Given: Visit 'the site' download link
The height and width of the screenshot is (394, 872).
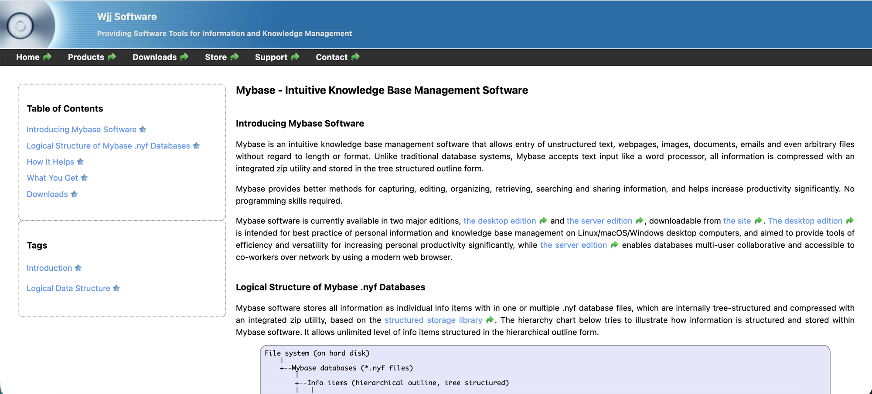Looking at the screenshot, I should point(737,221).
